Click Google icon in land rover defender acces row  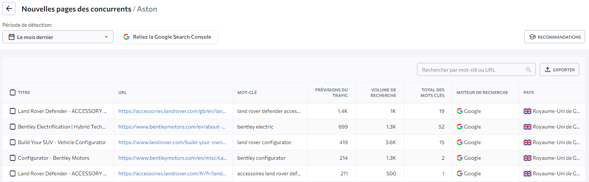[460, 111]
